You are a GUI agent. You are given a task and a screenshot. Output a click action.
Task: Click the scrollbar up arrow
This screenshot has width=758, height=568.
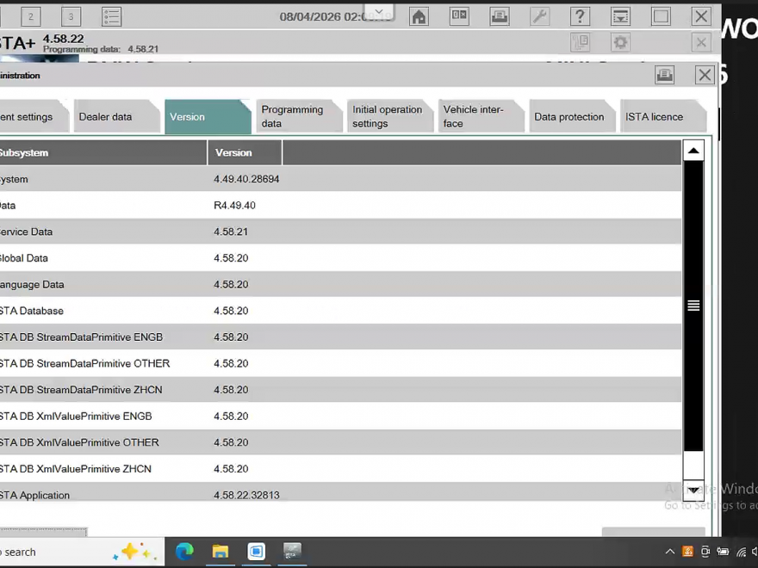pos(693,151)
